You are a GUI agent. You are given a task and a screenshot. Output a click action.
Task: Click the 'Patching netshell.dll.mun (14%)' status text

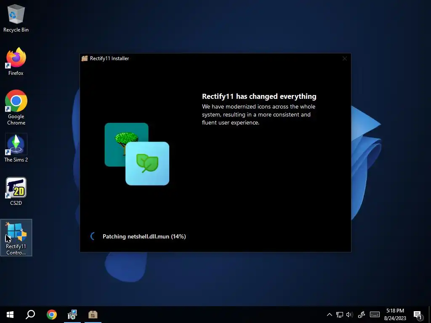point(144,236)
